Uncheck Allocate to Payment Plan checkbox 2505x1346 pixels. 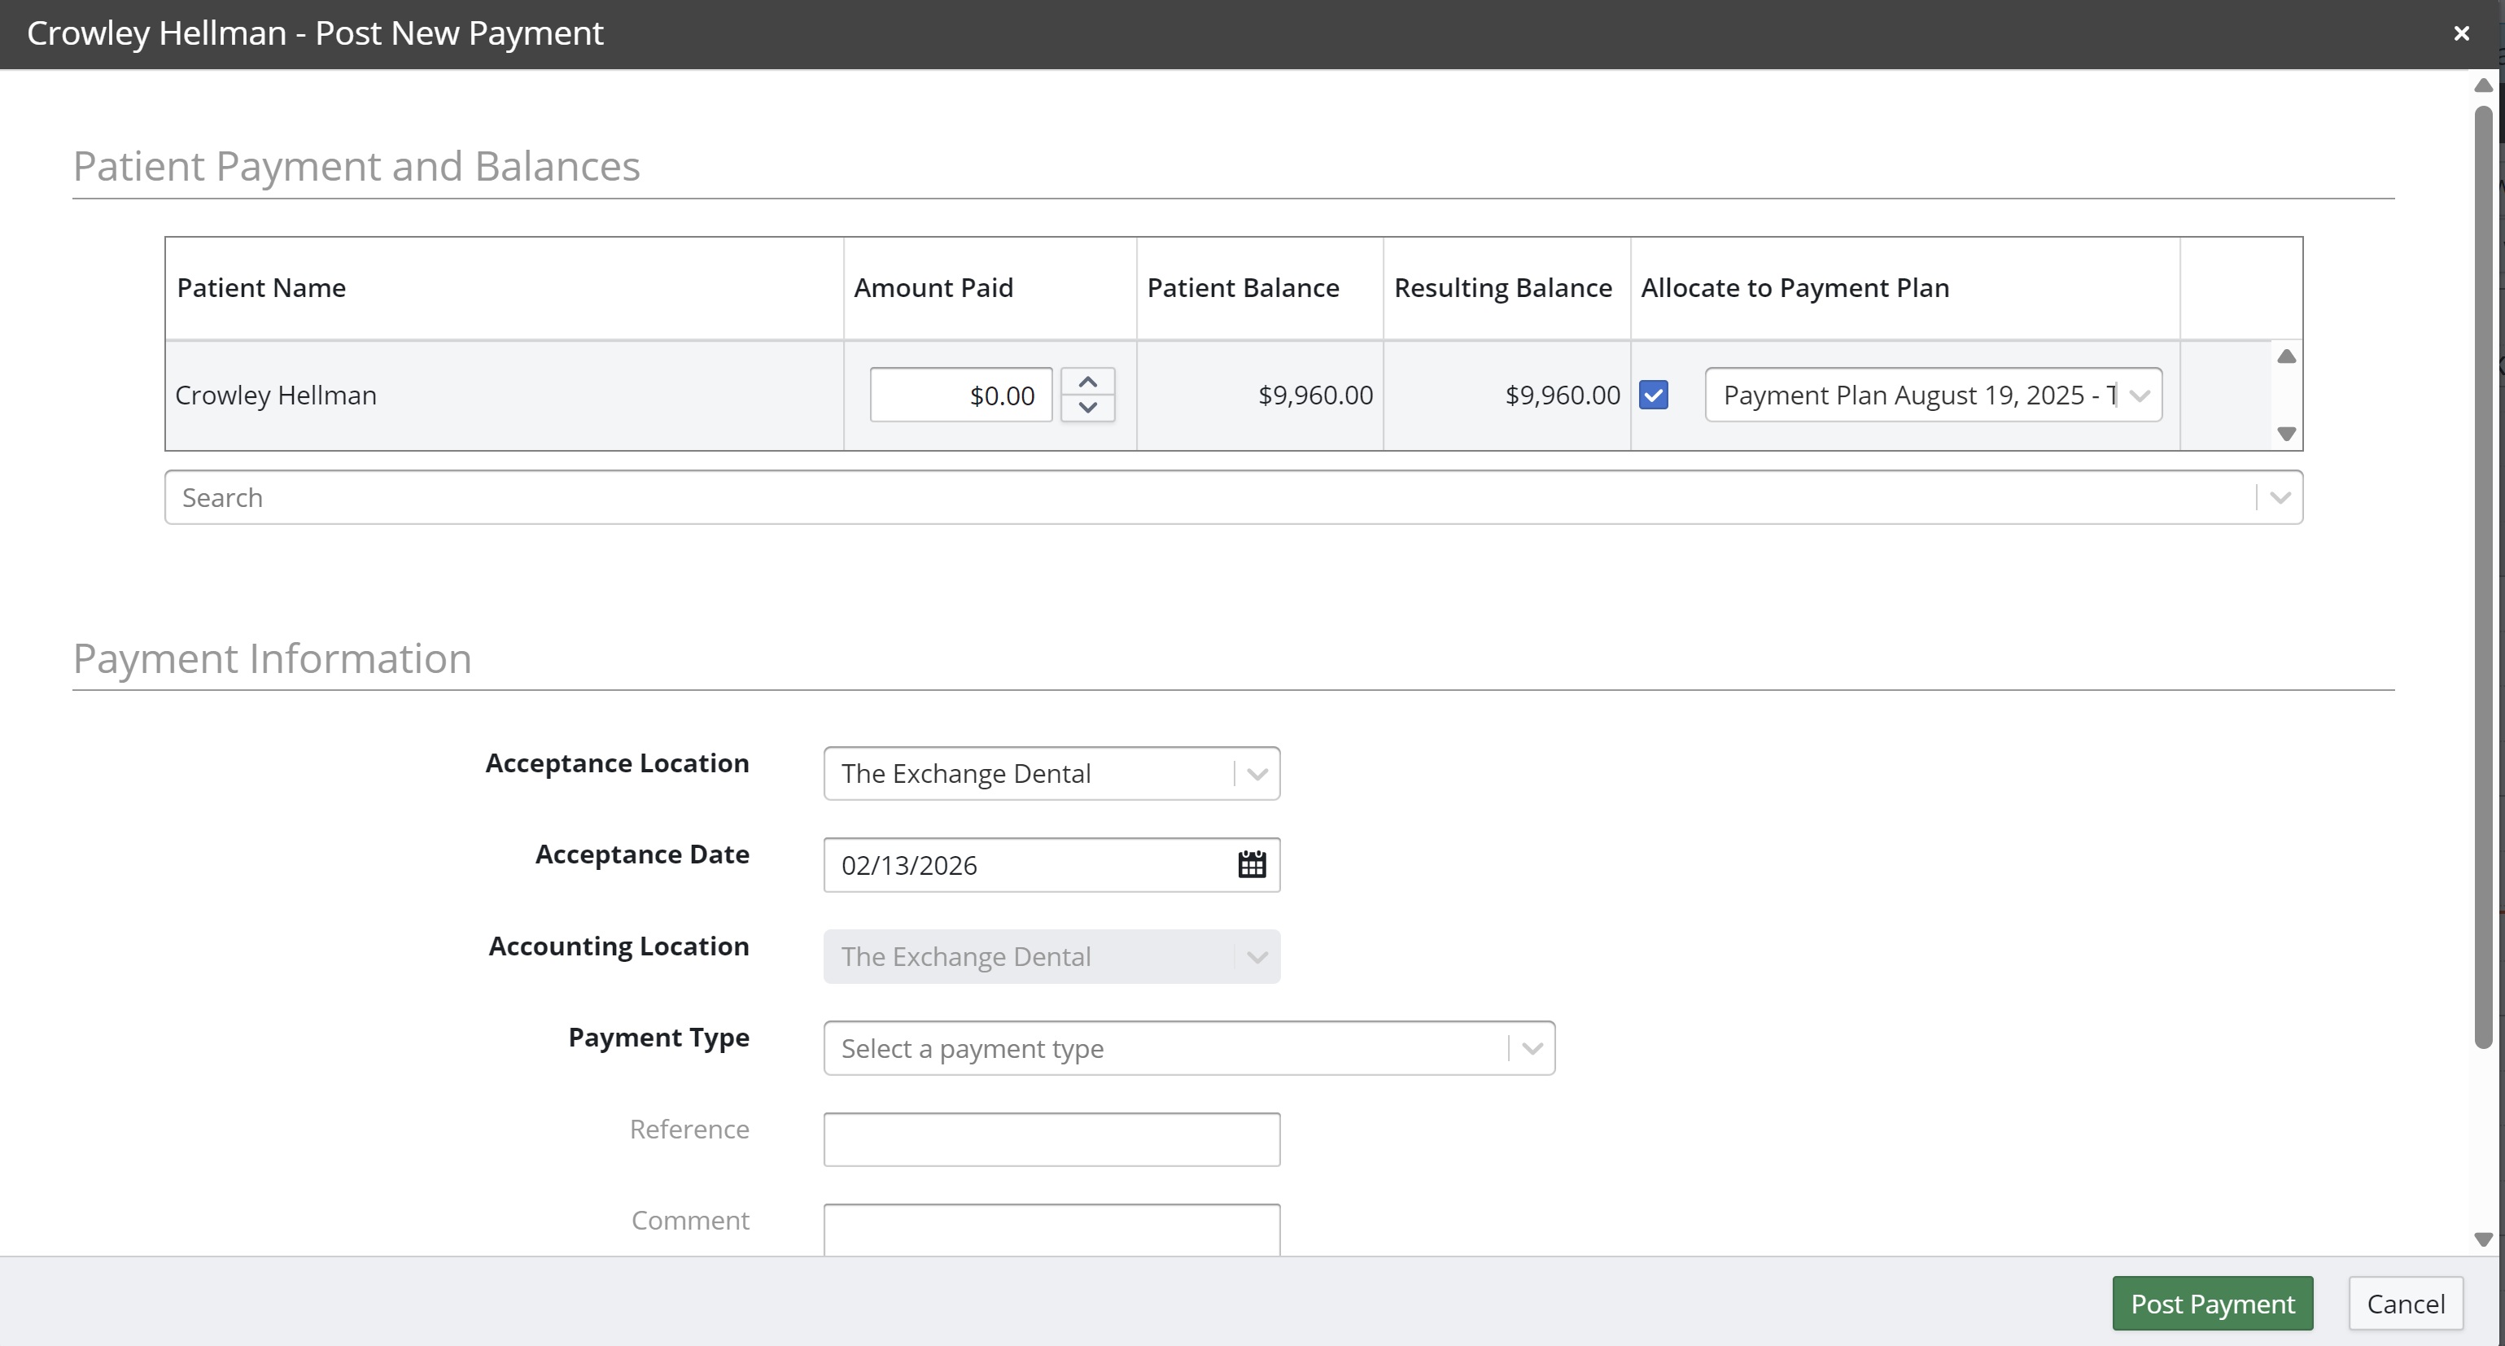[x=1653, y=395]
